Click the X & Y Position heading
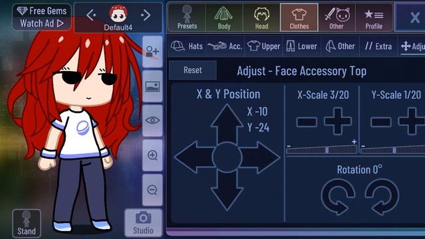The width and height of the screenshot is (425, 239). click(x=228, y=94)
